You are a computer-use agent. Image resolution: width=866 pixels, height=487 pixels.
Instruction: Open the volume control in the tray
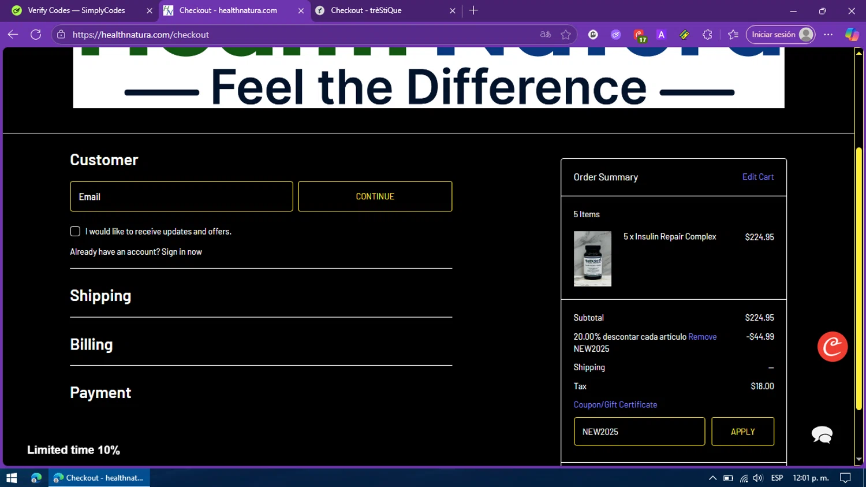(758, 478)
